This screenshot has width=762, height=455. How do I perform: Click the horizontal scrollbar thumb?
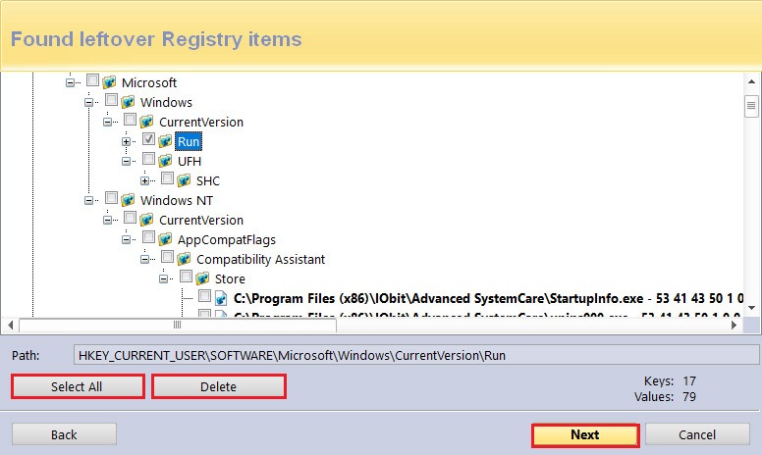click(x=178, y=325)
